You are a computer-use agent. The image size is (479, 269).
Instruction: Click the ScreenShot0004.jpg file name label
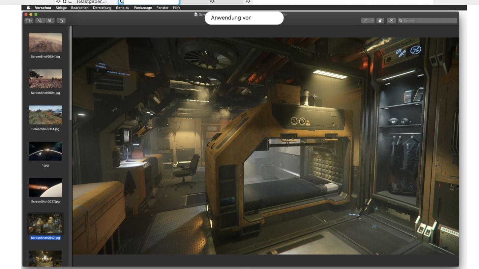(x=45, y=93)
